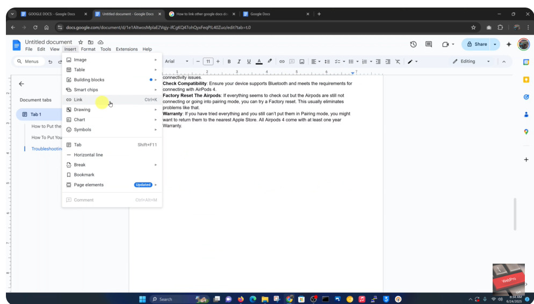Open the text alignment dropdown
This screenshot has width=534, height=304.
click(316, 61)
